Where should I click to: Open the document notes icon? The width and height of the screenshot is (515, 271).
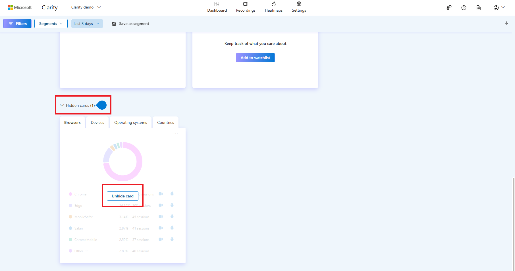pyautogui.click(x=479, y=8)
